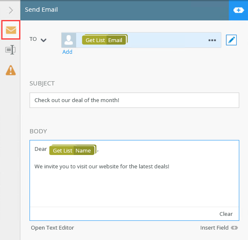Click into the Subject input field
248x240 pixels.
coord(134,100)
